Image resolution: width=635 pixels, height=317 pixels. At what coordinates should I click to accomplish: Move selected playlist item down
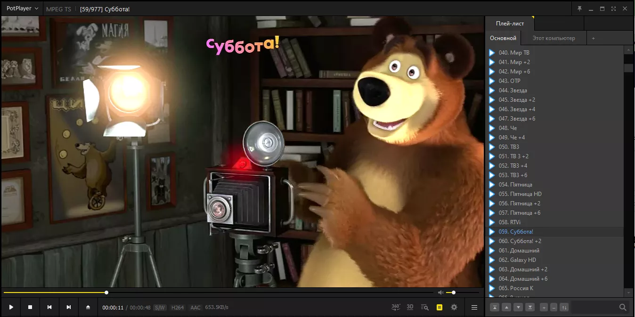[x=518, y=308]
